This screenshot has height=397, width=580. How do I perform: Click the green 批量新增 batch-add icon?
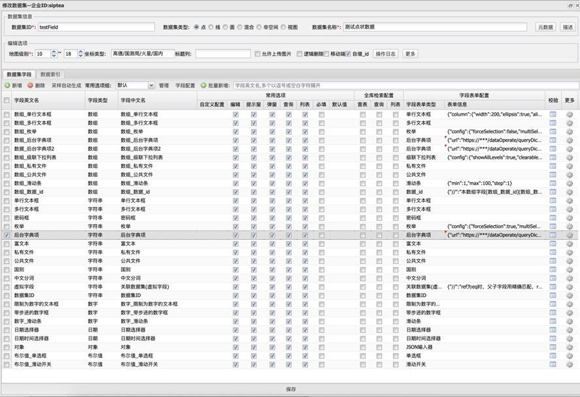(203, 86)
